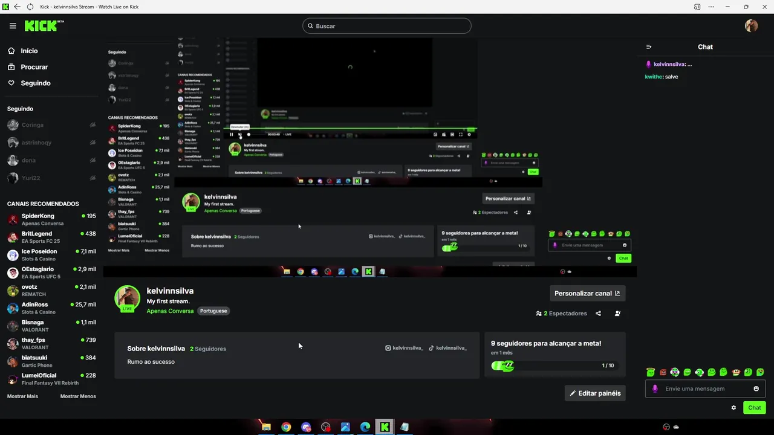The image size is (774, 435).
Task: Open biatsuuki Gartic Phone channel
Action: click(x=51, y=361)
